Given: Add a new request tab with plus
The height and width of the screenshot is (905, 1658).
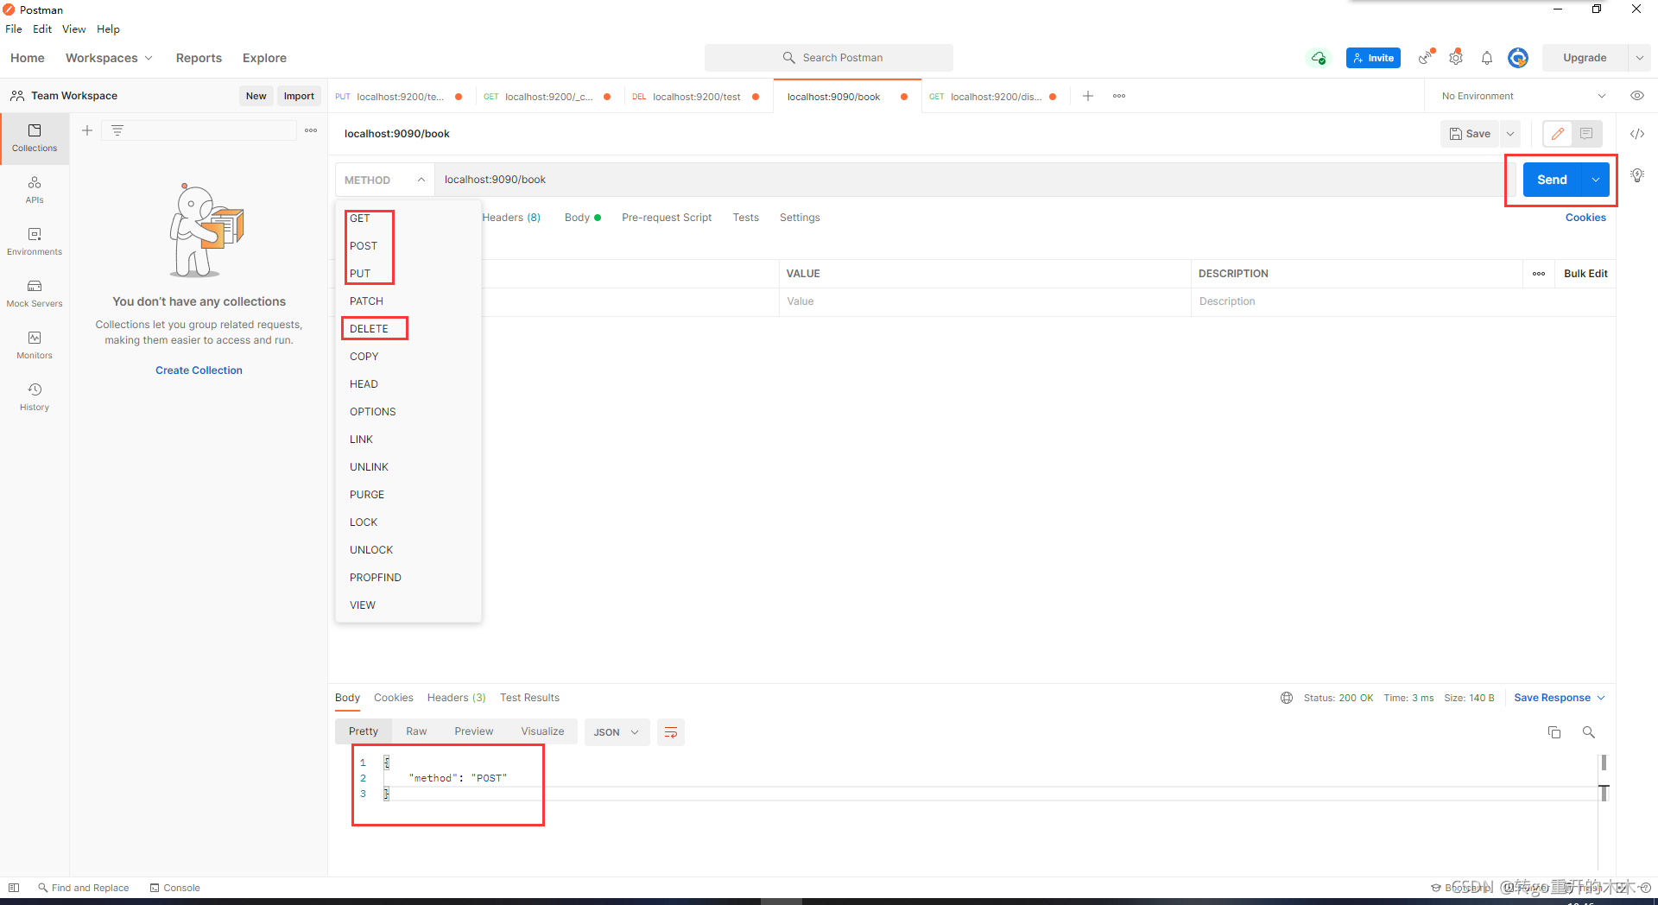Looking at the screenshot, I should point(1088,96).
